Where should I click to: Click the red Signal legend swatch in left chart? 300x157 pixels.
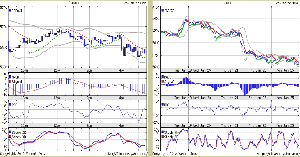click(x=10, y=81)
